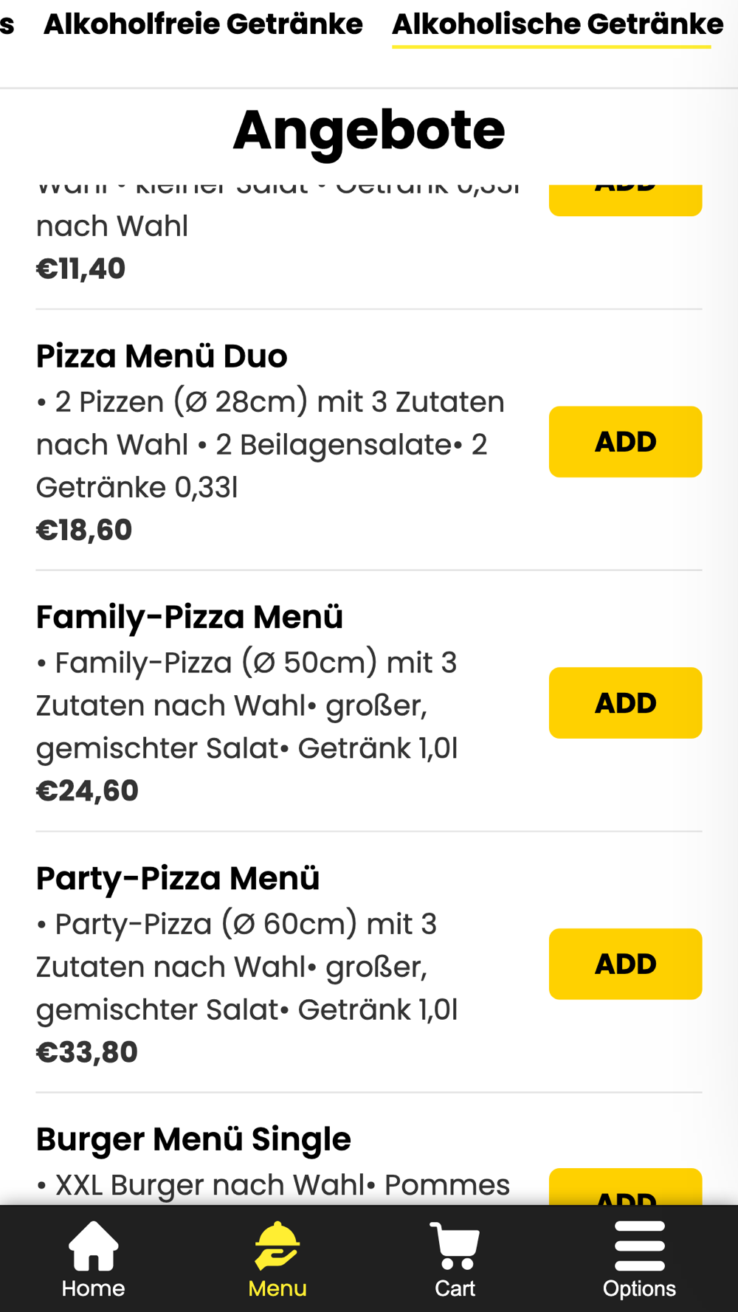Click the Party-Pizza Menü description text
Screen dimensions: 738x1312
tap(247, 967)
